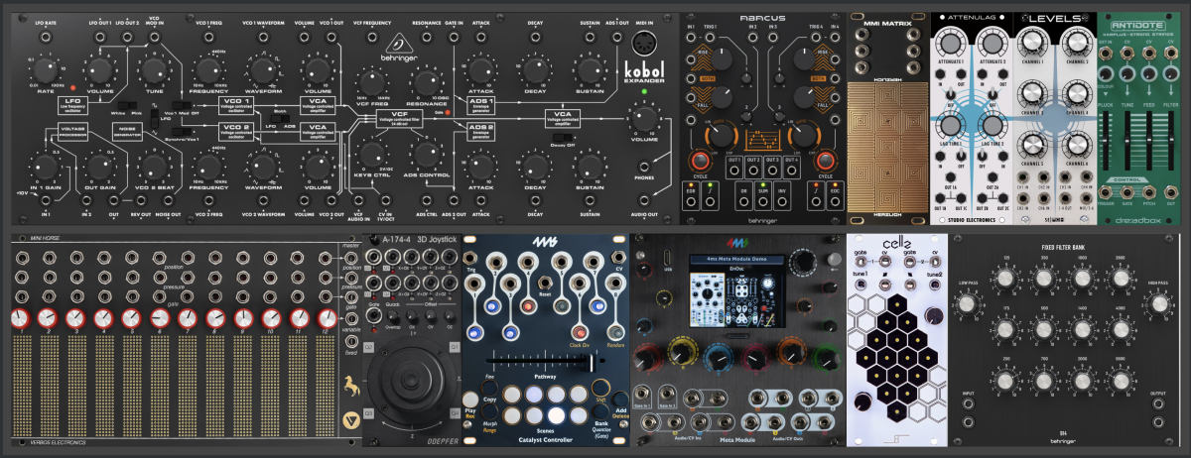Toggle the Synchro/Vco1 switch
This screenshot has height=458, width=1191.
click(x=182, y=131)
